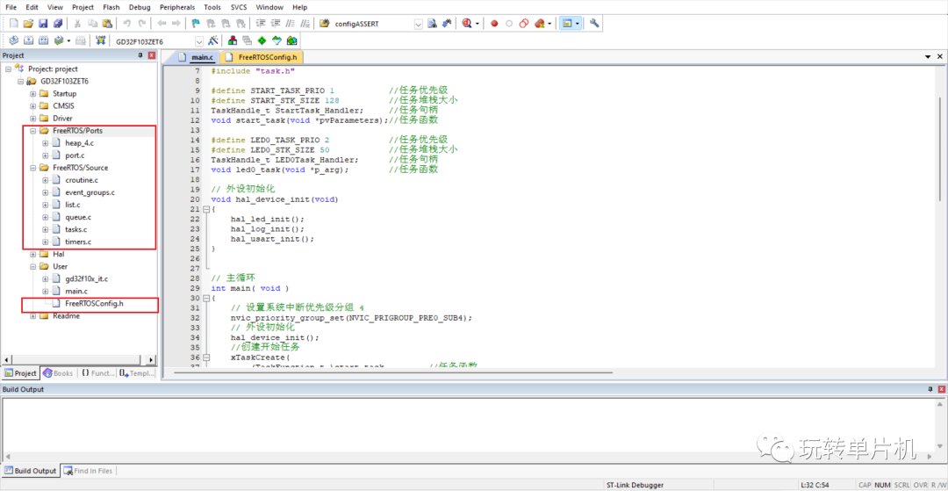
Task: Open Options for Target magic wand
Action: 212,40
